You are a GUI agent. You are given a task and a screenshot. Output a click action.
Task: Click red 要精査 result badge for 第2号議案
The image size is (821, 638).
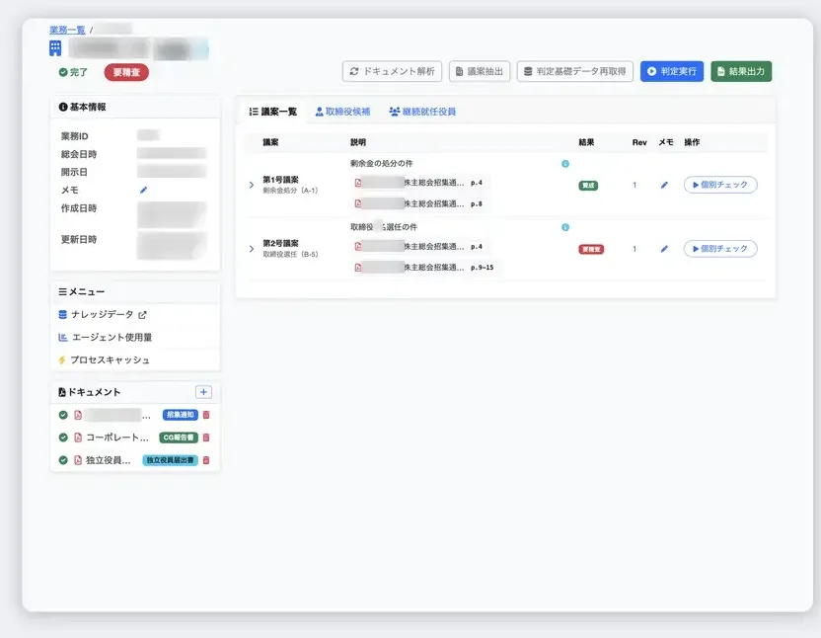click(x=591, y=249)
